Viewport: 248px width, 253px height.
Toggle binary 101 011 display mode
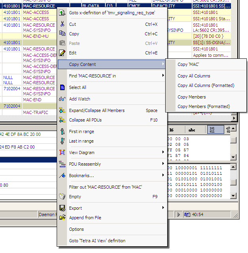click(213, 130)
